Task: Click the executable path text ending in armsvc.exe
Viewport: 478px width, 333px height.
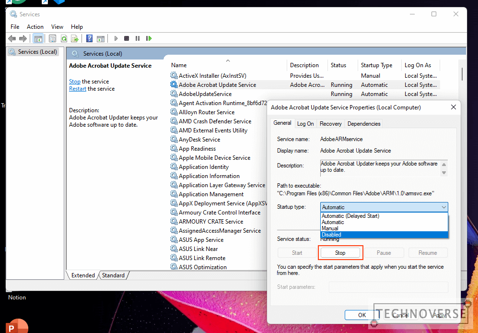Action: point(355,193)
